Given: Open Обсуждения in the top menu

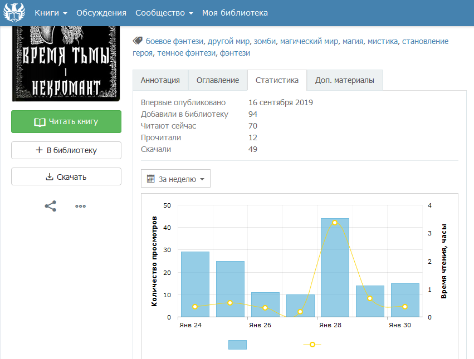Looking at the screenshot, I should [101, 13].
